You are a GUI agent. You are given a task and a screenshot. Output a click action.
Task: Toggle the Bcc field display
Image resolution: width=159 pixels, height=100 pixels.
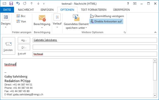21,16
